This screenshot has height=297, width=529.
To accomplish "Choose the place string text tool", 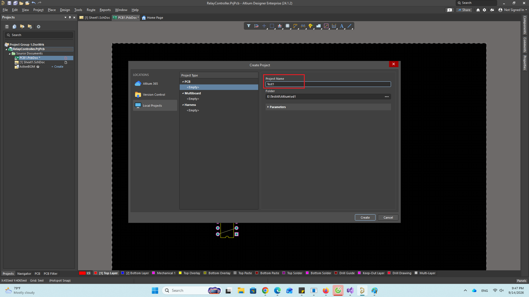I will coord(342,26).
